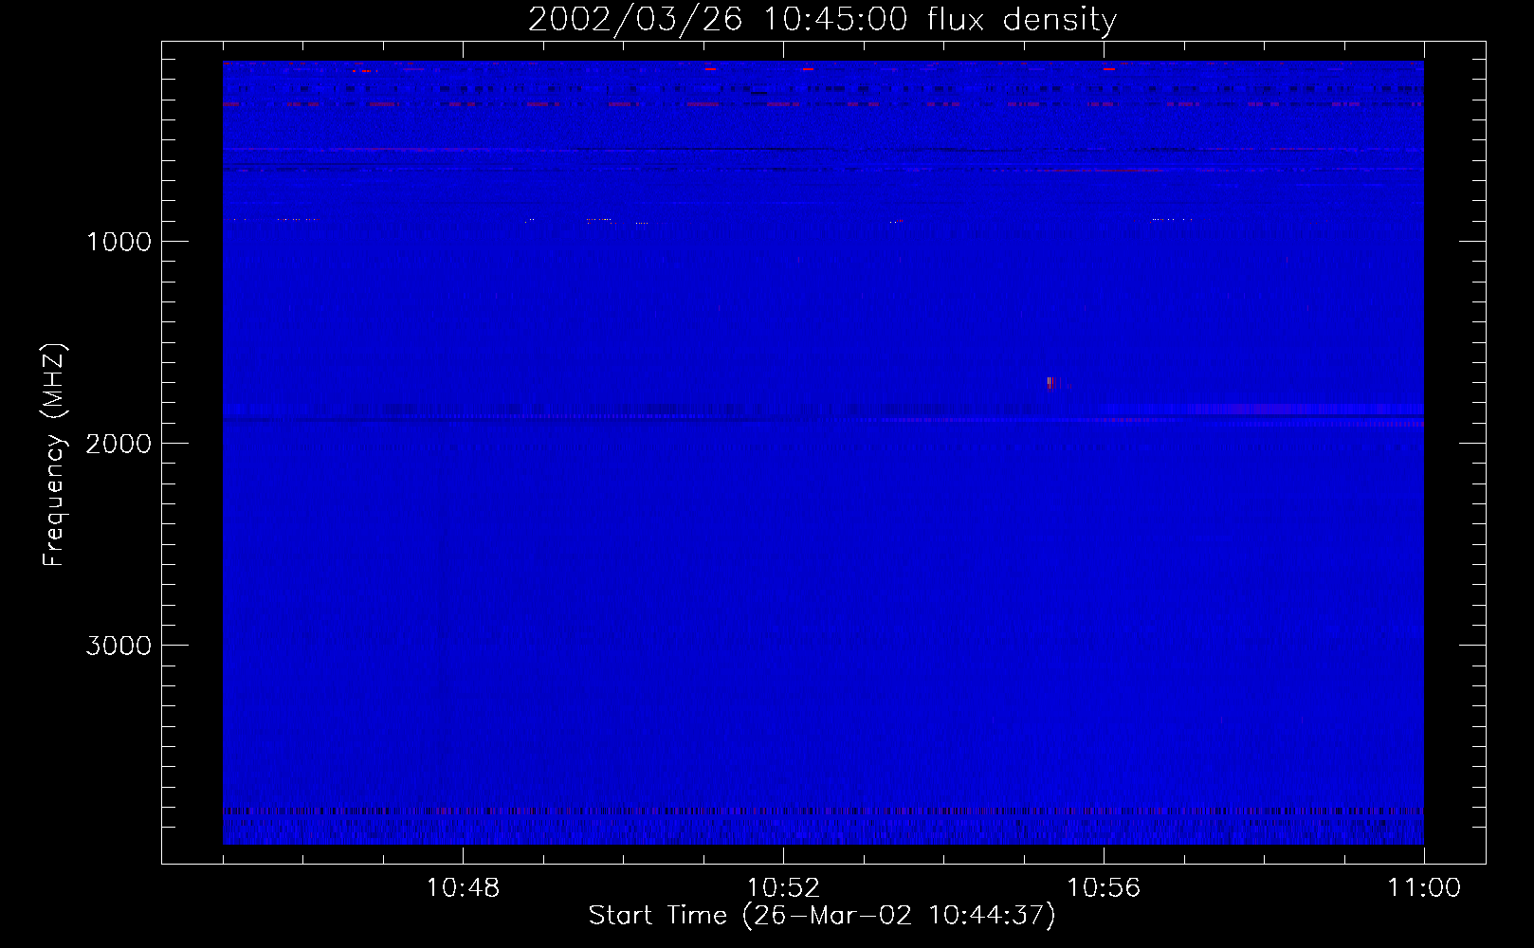Click the 2000 frequency tick label
The width and height of the screenshot is (1534, 948).
coord(119,444)
